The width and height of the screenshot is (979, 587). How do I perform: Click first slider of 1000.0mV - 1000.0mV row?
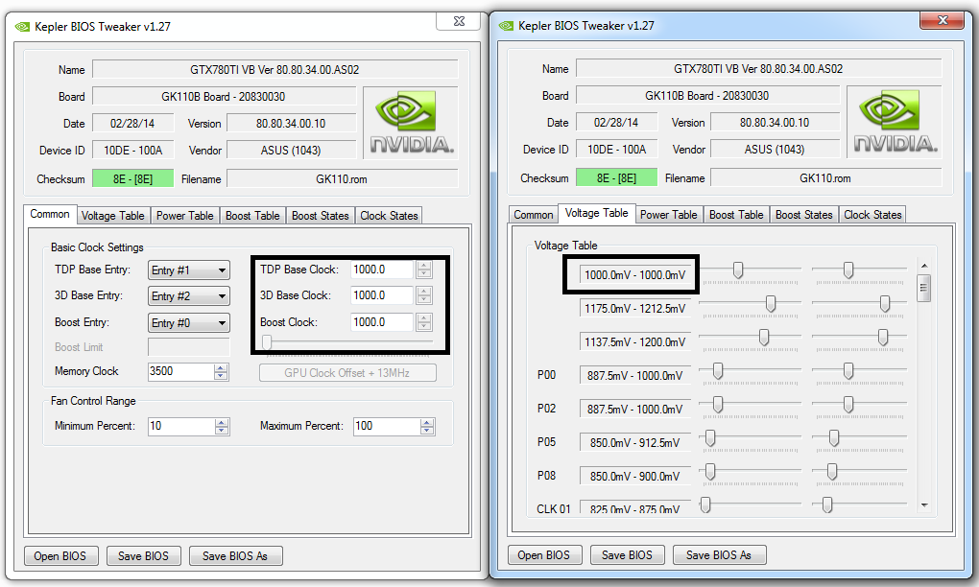pos(738,270)
